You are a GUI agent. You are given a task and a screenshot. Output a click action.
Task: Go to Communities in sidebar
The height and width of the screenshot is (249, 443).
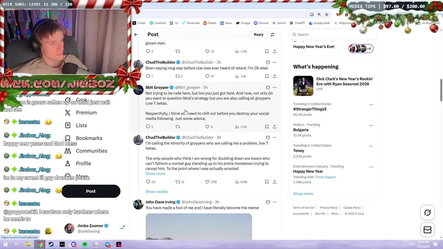coord(87,151)
